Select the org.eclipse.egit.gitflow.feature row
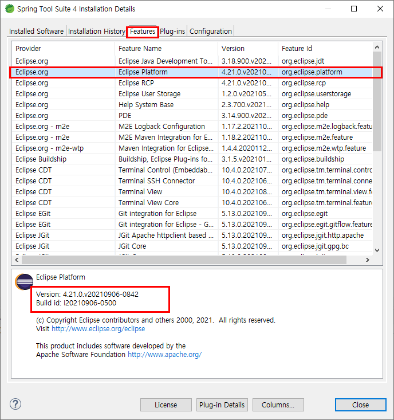Viewport: 394px width, 420px height. (192, 225)
